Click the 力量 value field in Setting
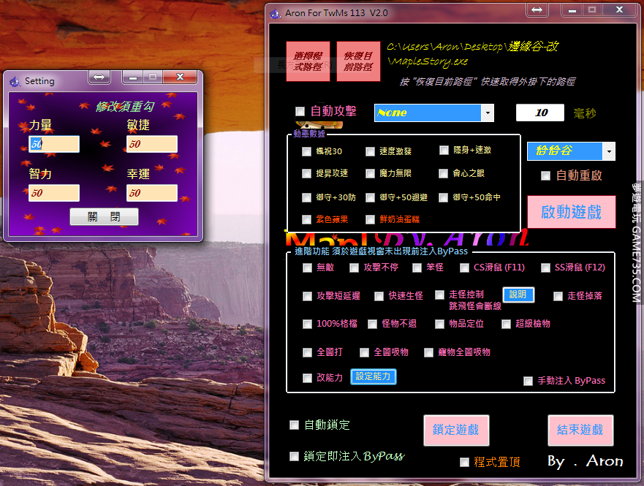 [x=54, y=144]
